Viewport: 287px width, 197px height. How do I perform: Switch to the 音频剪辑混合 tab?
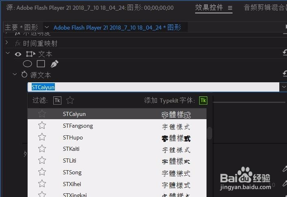click(265, 8)
